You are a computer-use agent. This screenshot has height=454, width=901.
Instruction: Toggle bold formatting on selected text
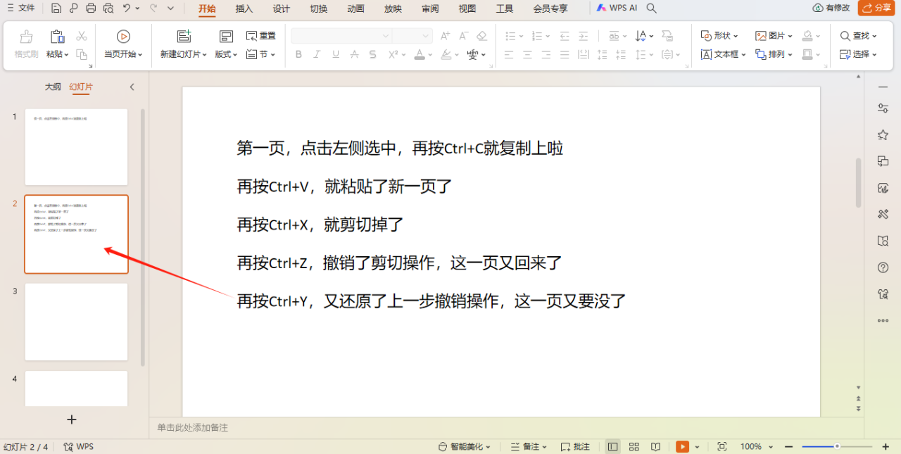298,54
